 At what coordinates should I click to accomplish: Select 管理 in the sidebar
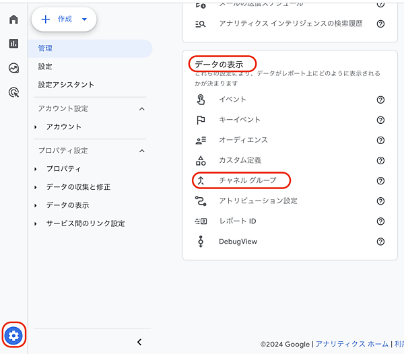click(90, 48)
